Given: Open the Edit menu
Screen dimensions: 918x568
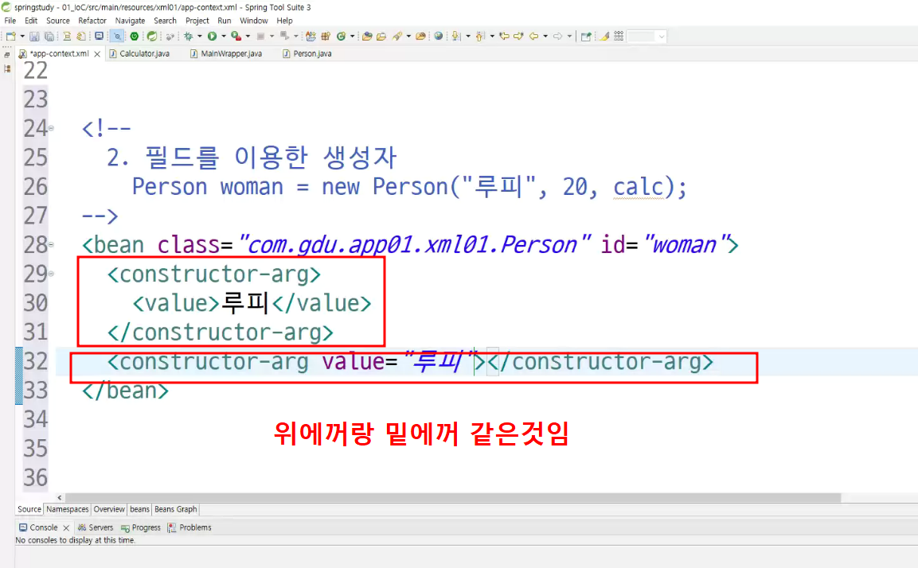Looking at the screenshot, I should pos(31,21).
